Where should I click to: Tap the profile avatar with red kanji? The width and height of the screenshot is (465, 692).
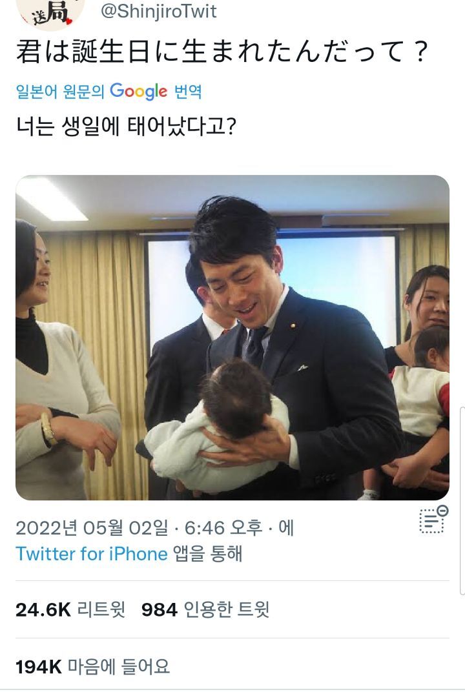point(50,14)
